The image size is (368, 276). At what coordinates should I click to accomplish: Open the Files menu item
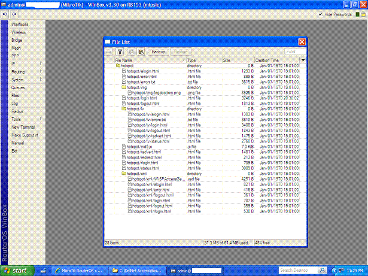click(15, 95)
